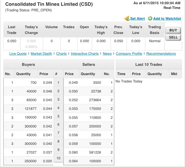Go to Market Depth view

41,53
